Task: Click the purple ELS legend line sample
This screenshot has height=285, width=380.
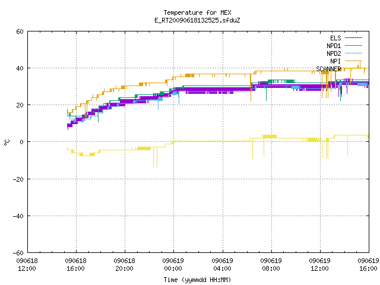Action: (353, 38)
